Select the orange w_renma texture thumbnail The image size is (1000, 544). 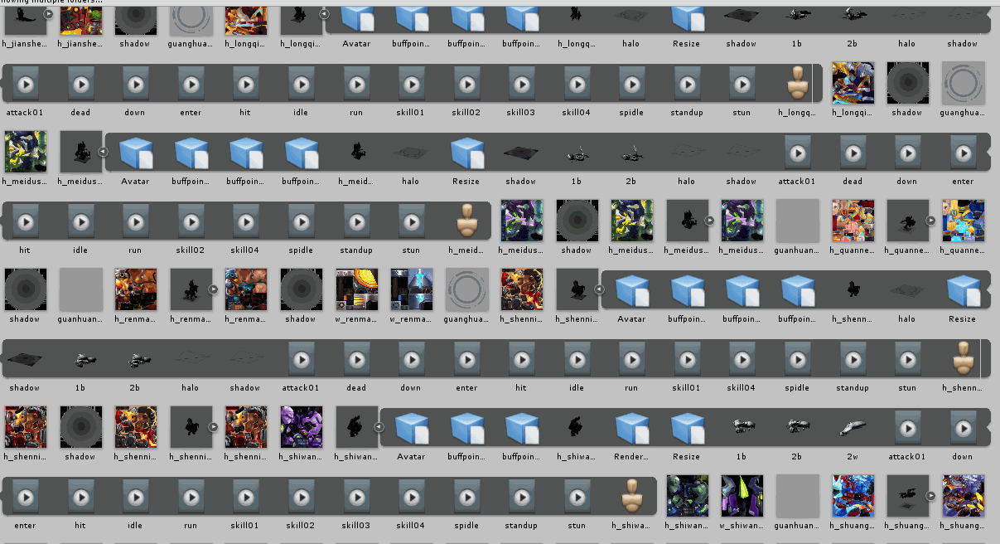click(356, 290)
